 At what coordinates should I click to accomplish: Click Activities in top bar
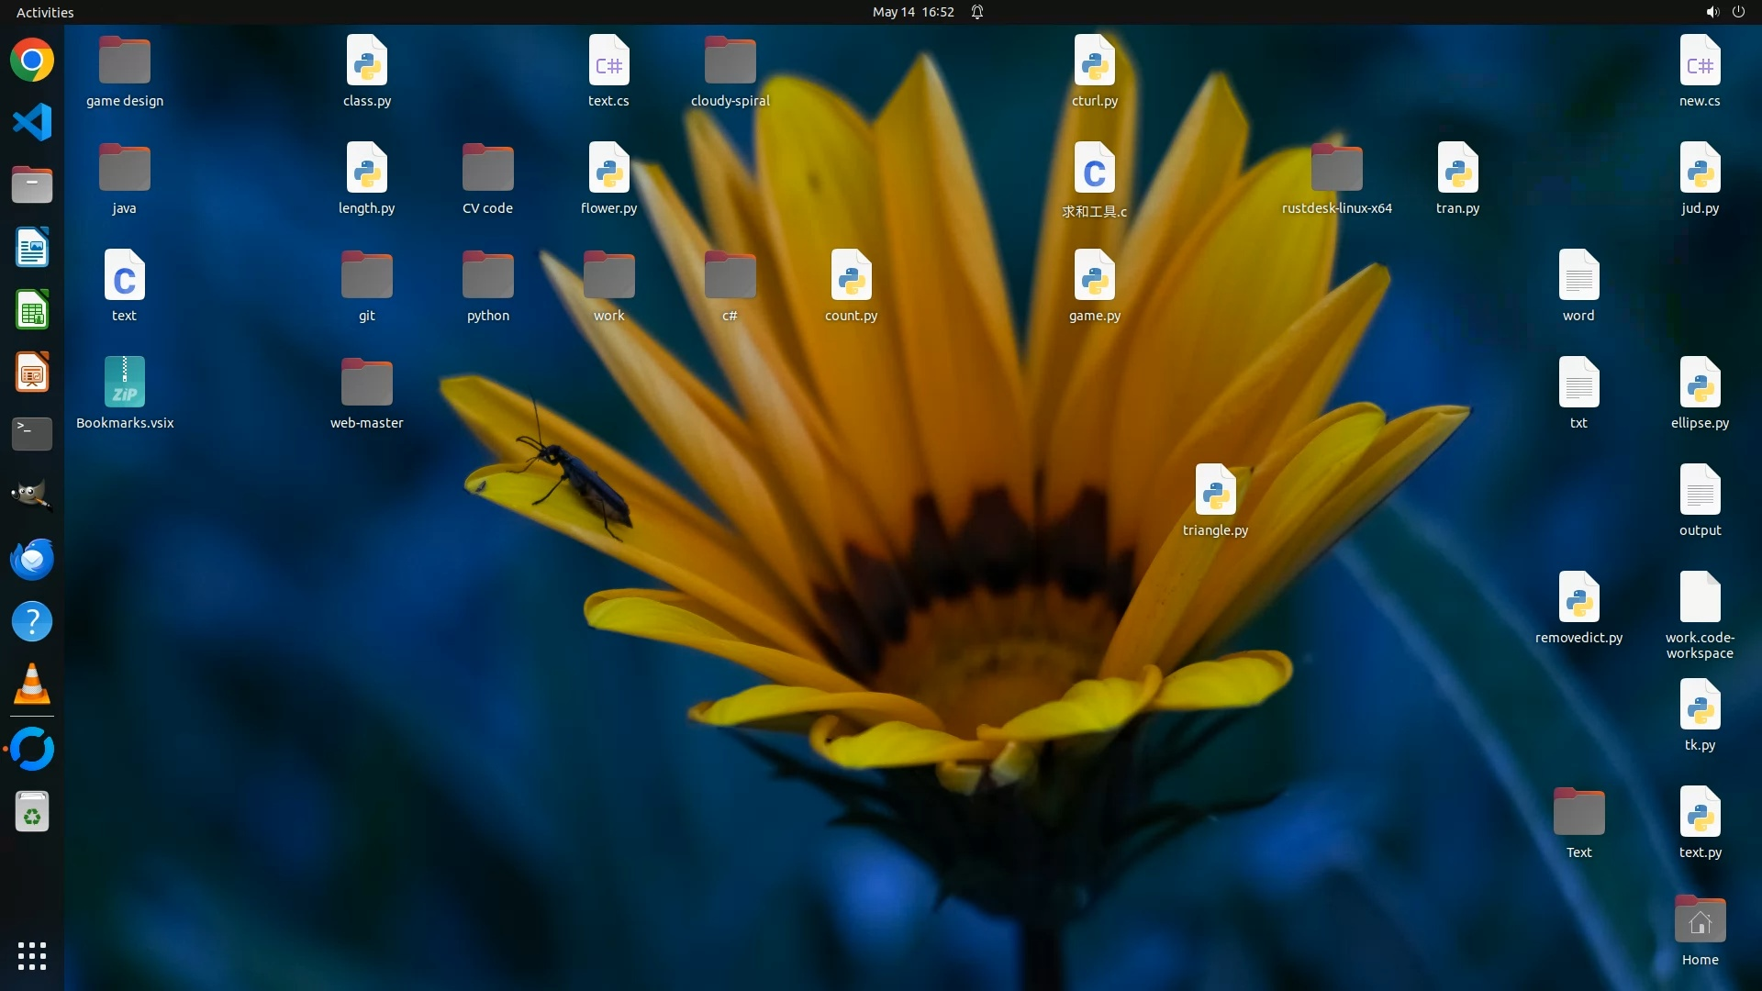(x=45, y=12)
